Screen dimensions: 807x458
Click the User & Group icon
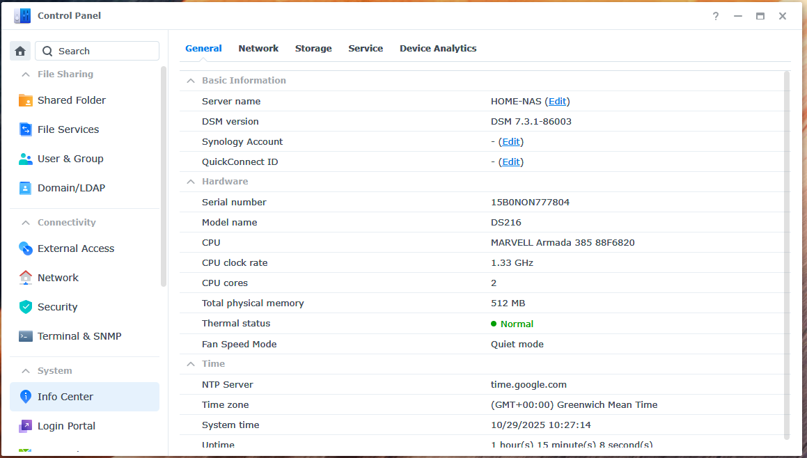coord(25,159)
